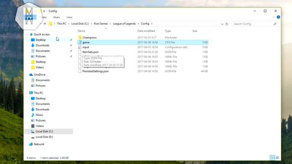Screen dimensions: 292x164
Task: Expand the chevron after League of Legends
Action: click(138, 24)
